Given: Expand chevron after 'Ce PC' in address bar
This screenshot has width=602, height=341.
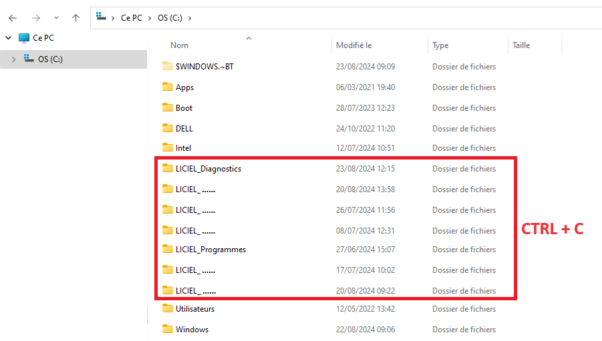Looking at the screenshot, I should pos(150,18).
